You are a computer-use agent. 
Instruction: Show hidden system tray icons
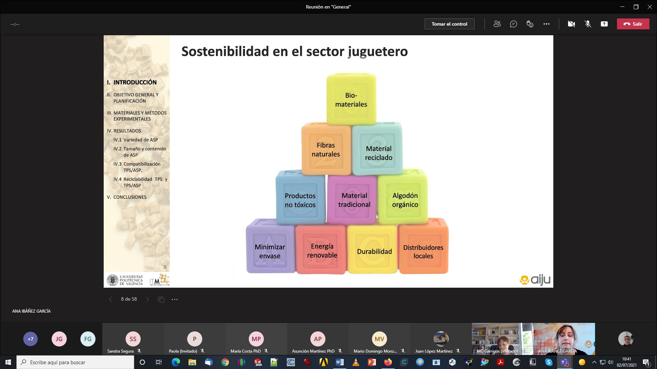[x=594, y=362]
